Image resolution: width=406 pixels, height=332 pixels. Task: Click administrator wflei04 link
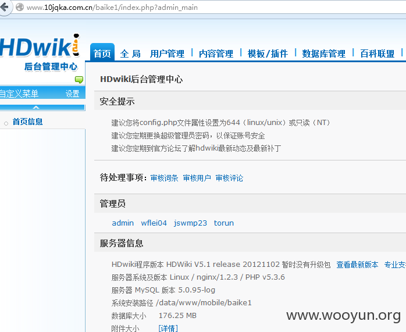pyautogui.click(x=154, y=223)
